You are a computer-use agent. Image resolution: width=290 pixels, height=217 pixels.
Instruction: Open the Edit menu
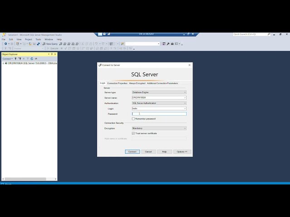pos(11,39)
